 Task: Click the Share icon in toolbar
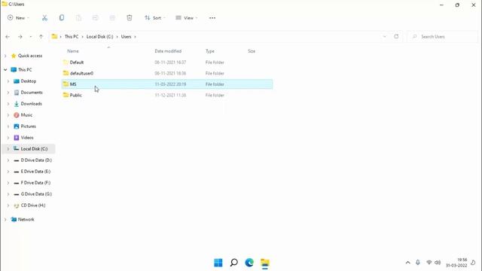[x=112, y=18]
